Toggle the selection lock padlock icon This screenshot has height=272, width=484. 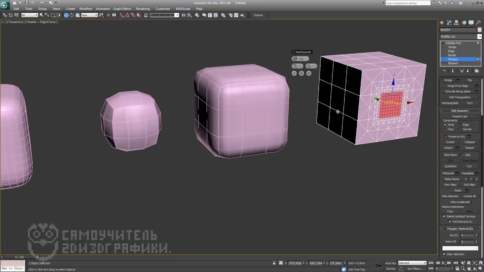point(274,263)
